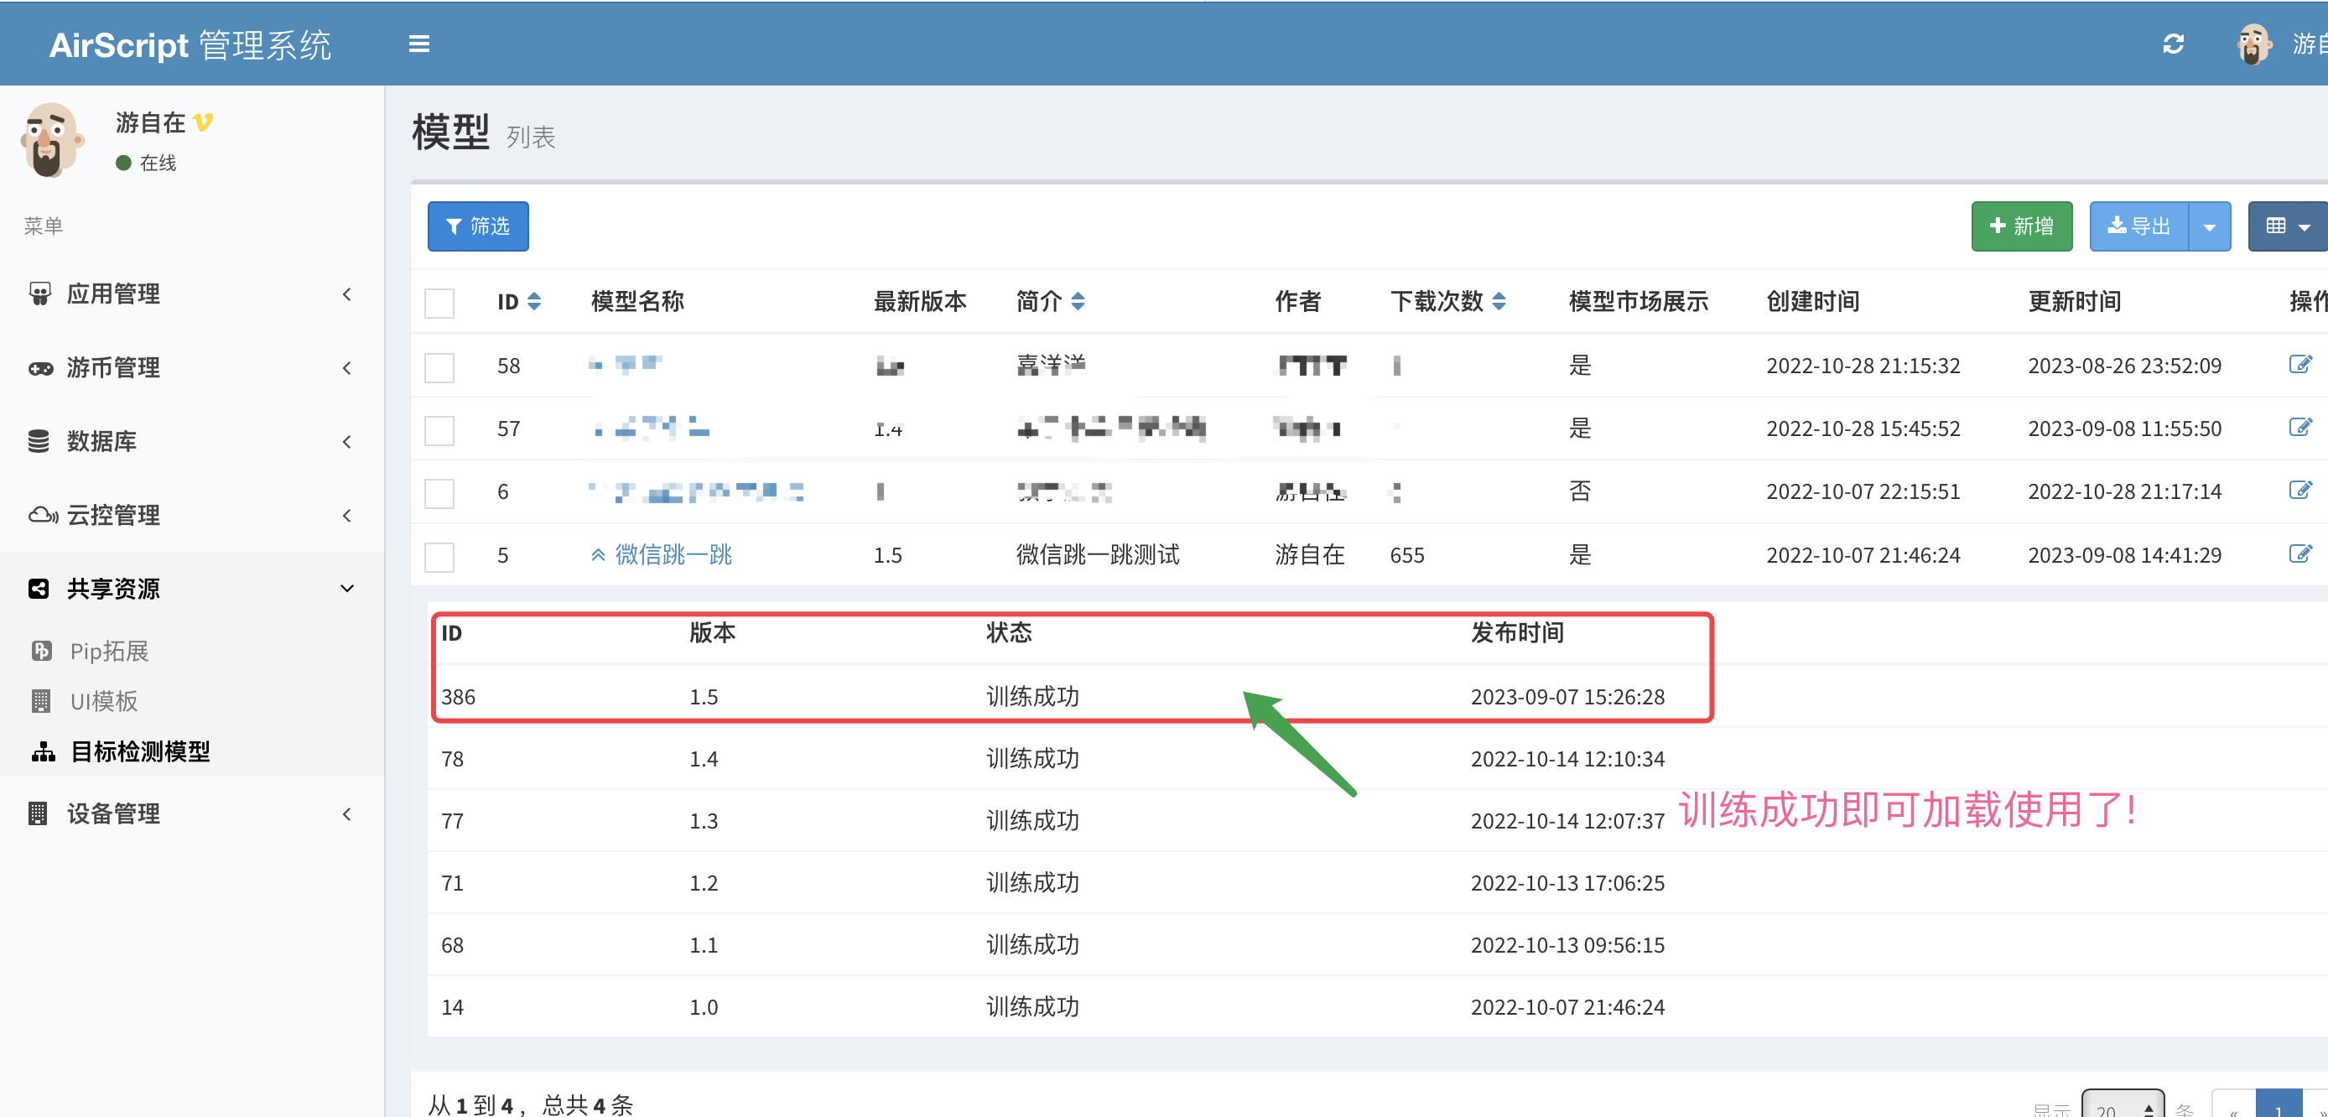
Task: Open Pip拓展 sidebar menu item
Action: pyautogui.click(x=108, y=651)
